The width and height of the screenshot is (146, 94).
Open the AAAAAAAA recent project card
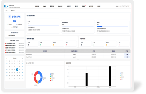pos(78,27)
